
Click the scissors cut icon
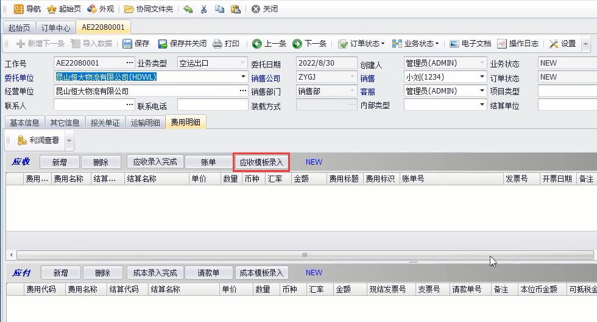click(x=204, y=9)
